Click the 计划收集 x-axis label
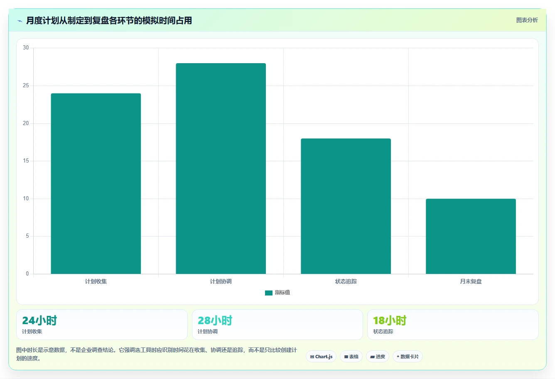 96,281
